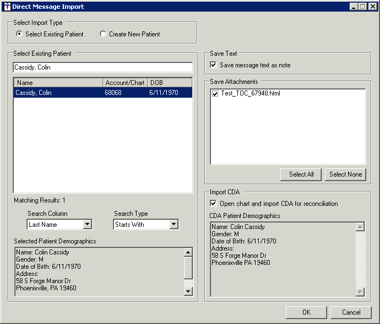Sort patient list by Name column header
380x324 pixels.
(58, 83)
